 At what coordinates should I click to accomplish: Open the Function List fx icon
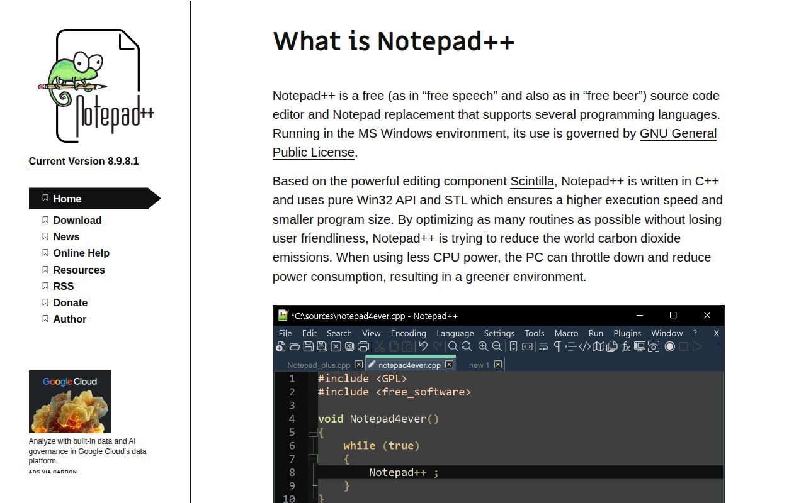(x=626, y=346)
